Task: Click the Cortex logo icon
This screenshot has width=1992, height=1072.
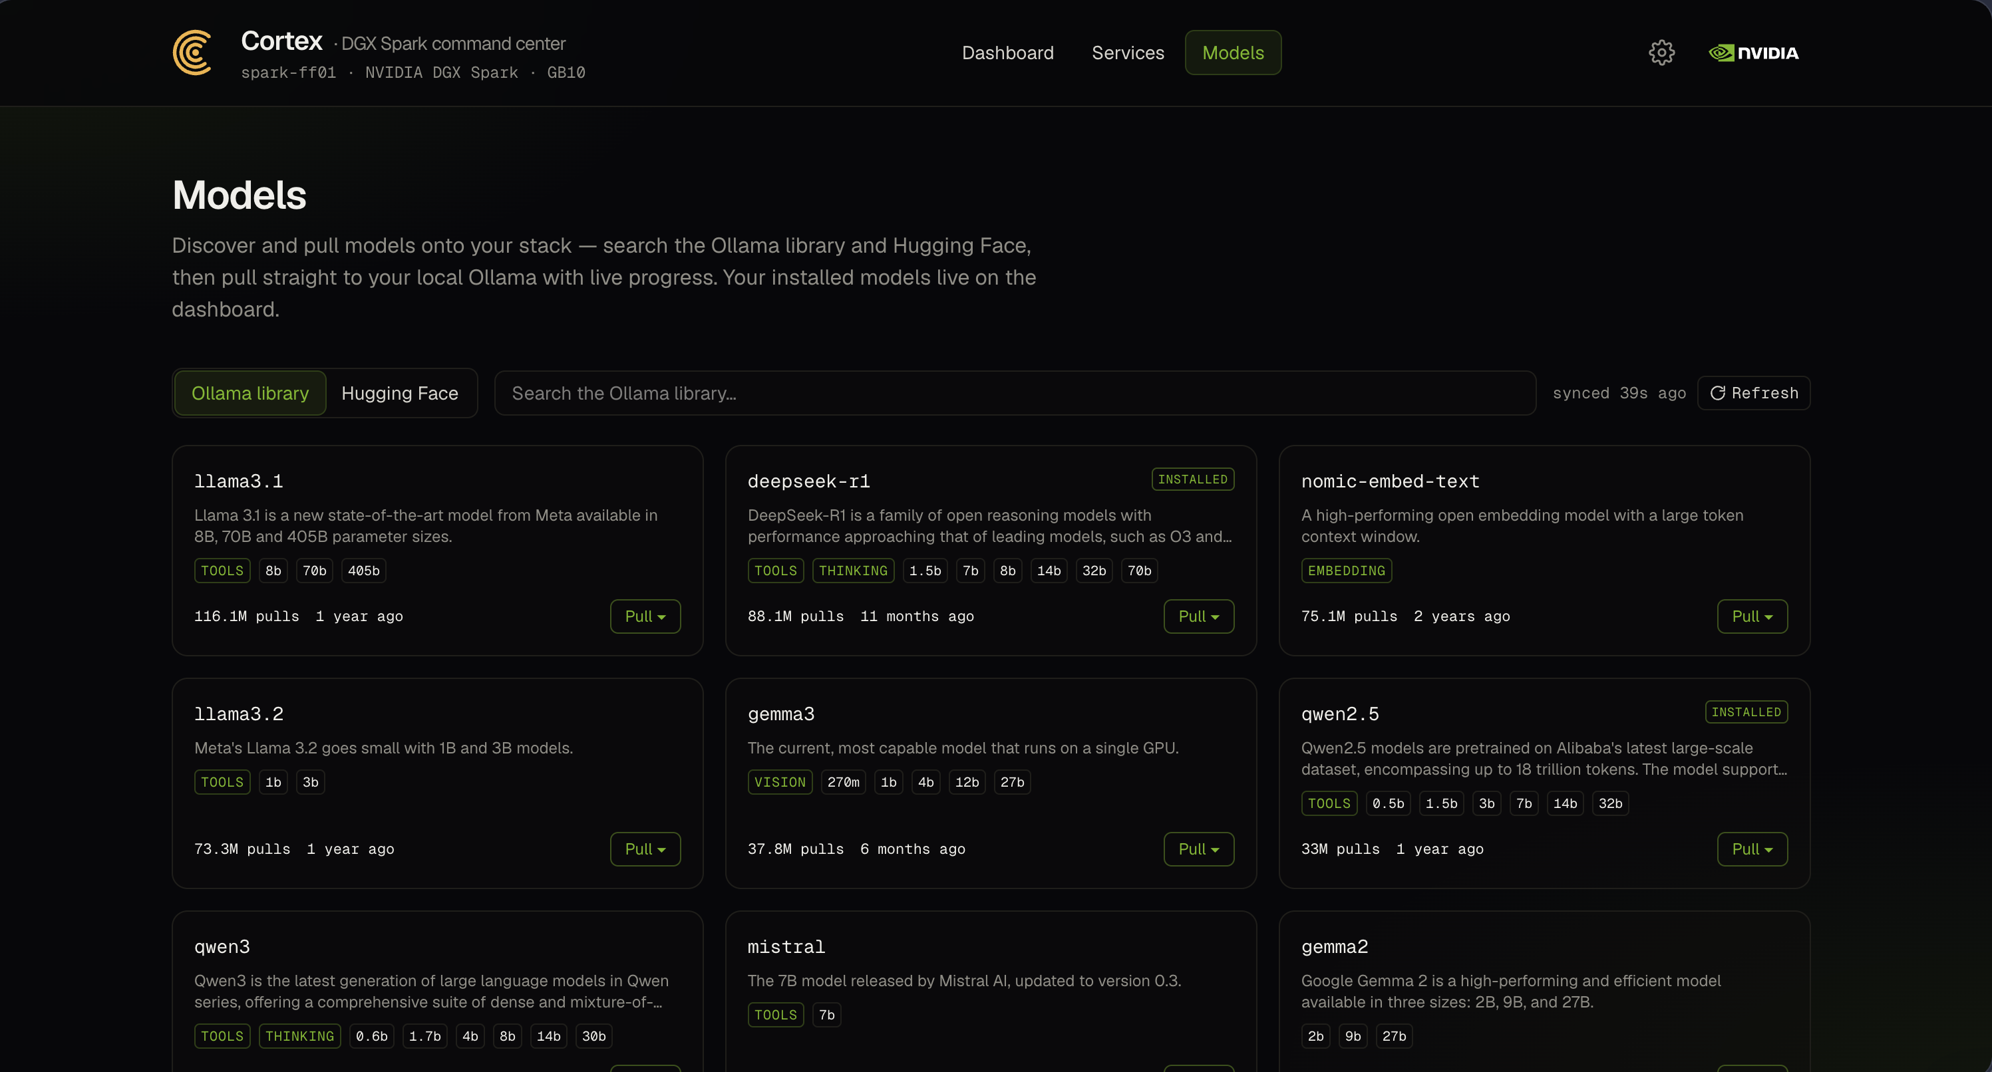Action: tap(192, 53)
